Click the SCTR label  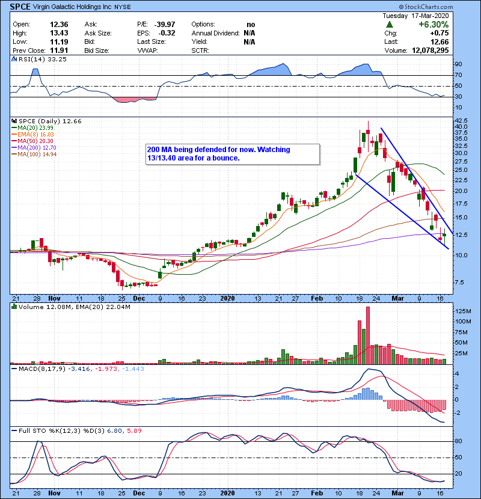pyautogui.click(x=200, y=51)
